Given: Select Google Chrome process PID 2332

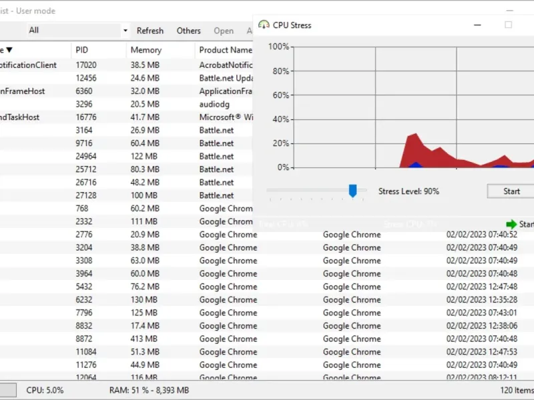Looking at the screenshot, I should (x=126, y=221).
